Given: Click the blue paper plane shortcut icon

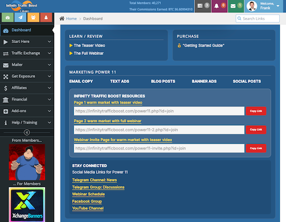Looking at the screenshot, I should [x=21, y=17].
